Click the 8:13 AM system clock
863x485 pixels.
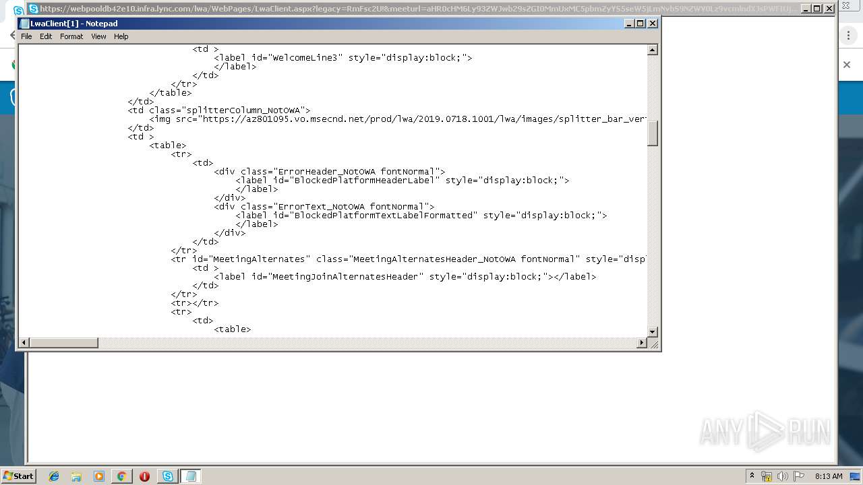(829, 476)
